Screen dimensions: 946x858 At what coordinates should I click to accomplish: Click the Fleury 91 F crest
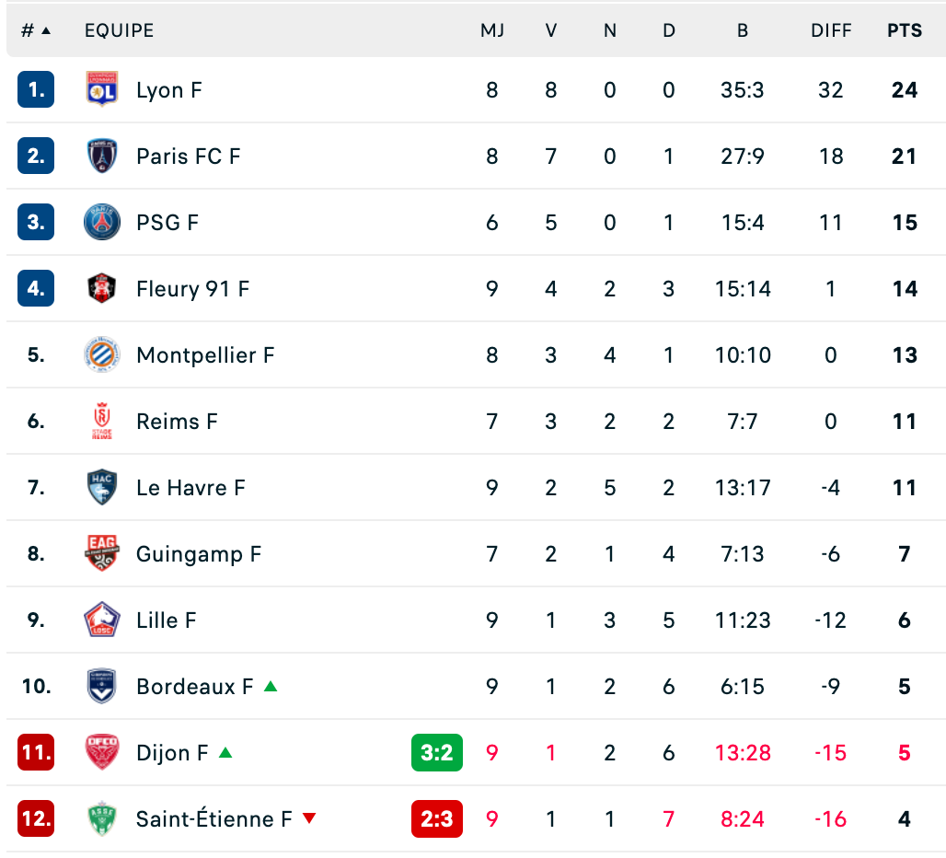pyautogui.click(x=102, y=288)
